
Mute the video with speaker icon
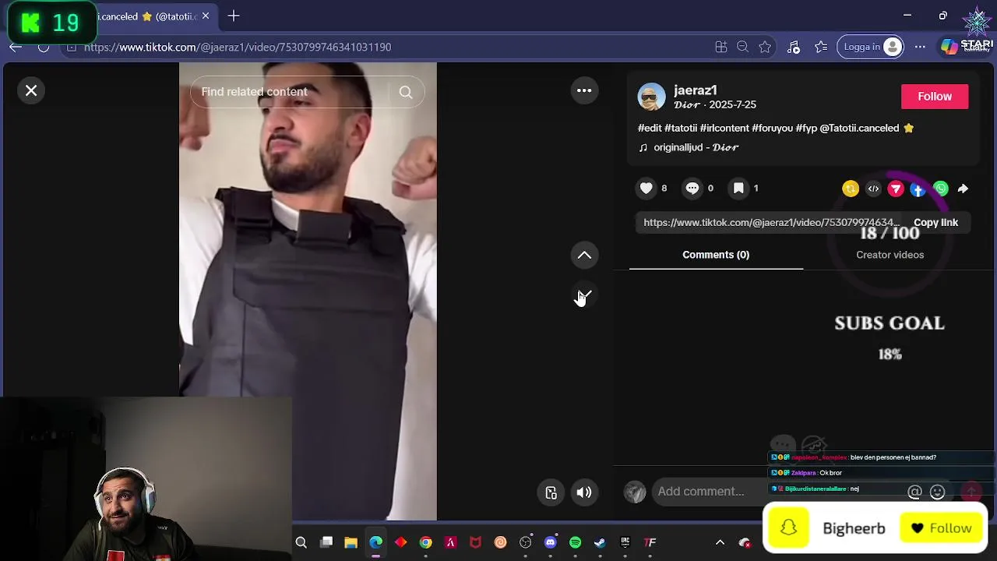click(584, 492)
